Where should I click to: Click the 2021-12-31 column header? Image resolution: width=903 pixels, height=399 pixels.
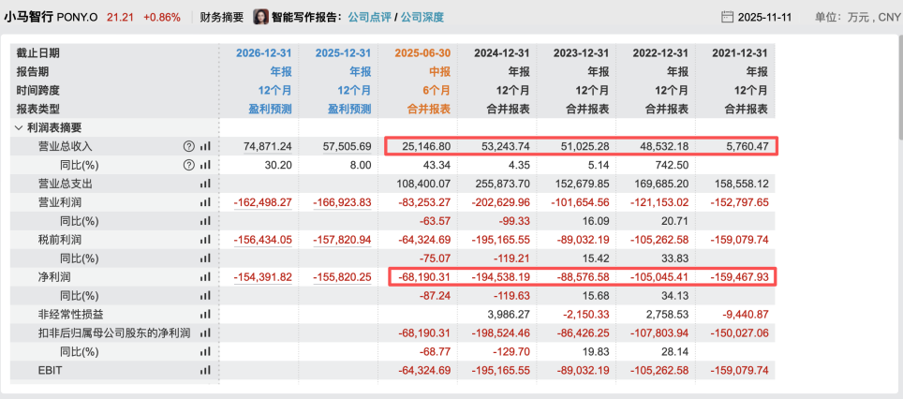pyautogui.click(x=740, y=53)
